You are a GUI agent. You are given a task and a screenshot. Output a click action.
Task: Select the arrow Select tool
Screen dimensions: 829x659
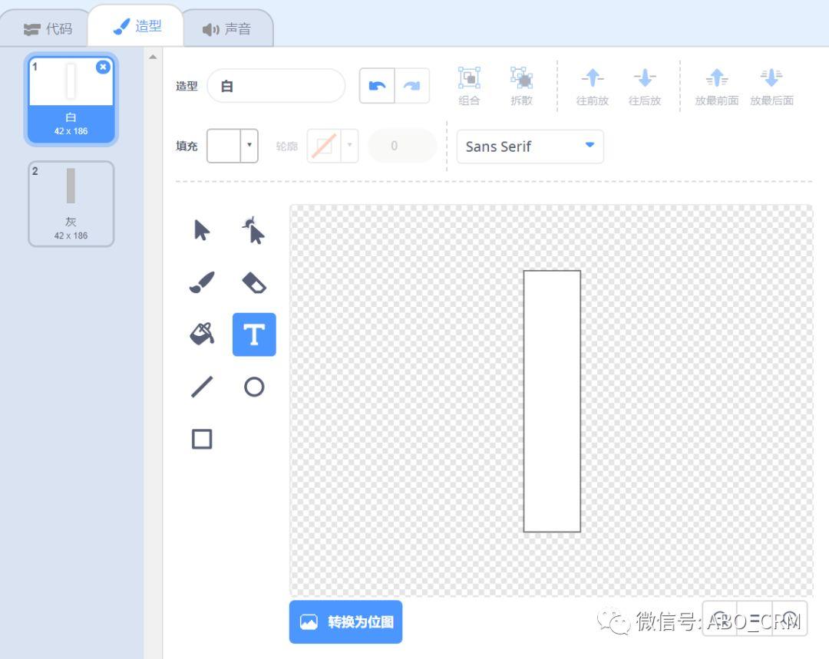[x=202, y=230]
